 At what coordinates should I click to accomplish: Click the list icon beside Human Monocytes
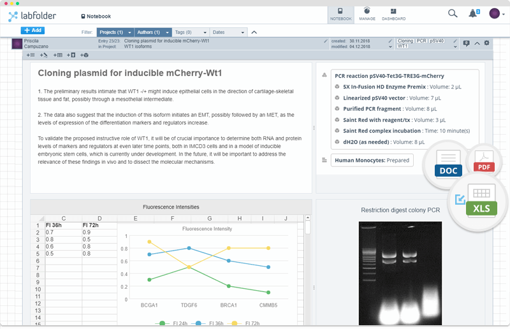click(324, 160)
